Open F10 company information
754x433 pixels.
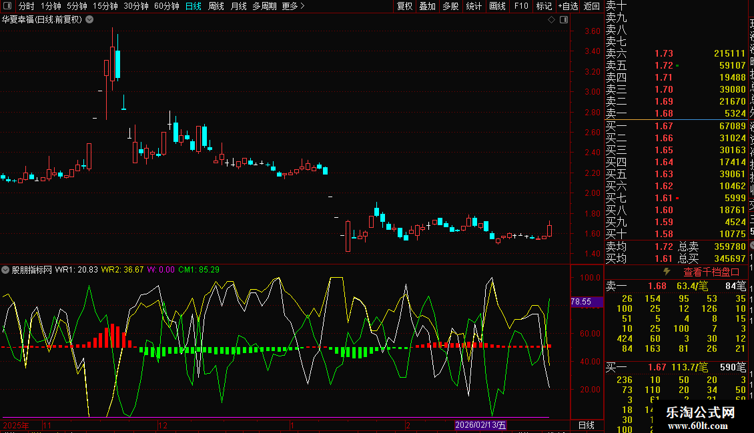point(521,6)
